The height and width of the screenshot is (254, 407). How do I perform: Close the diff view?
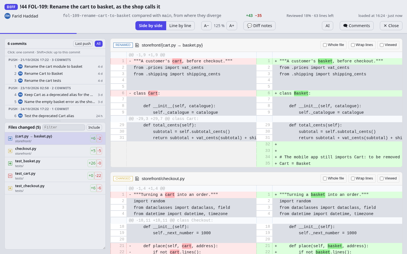pyautogui.click(x=391, y=26)
